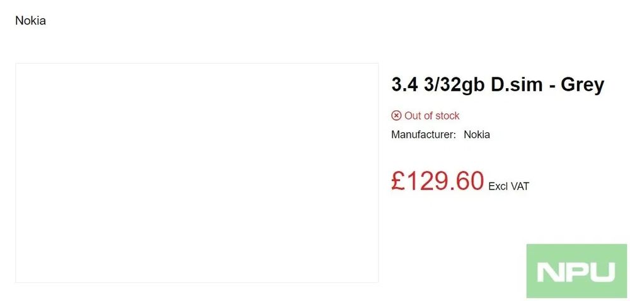Click the letter N in NPU logo
Image resolution: width=630 pixels, height=301 pixels.
click(549, 272)
